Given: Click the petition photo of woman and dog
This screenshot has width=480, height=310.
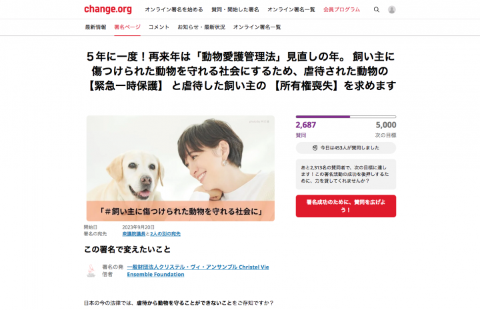Looking at the screenshot, I should click(180, 168).
